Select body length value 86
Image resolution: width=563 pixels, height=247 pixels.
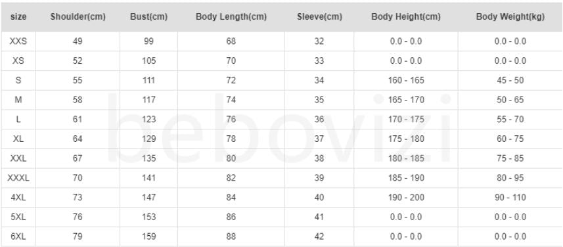pyautogui.click(x=231, y=217)
